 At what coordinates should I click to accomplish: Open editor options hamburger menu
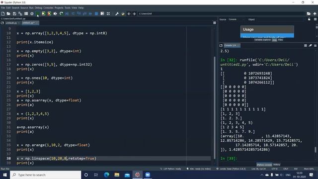coord(215,23)
